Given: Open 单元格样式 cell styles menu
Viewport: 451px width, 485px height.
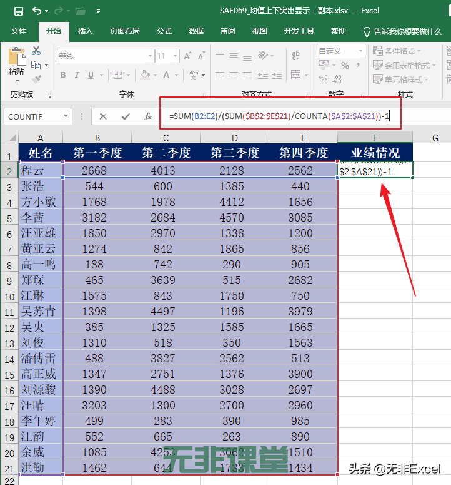Looking at the screenshot, I should [x=400, y=80].
